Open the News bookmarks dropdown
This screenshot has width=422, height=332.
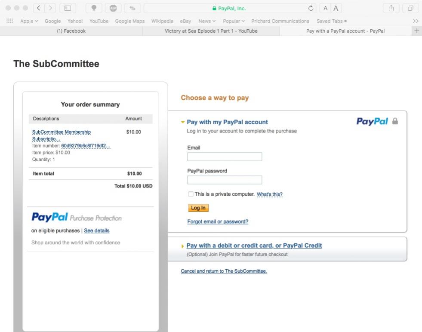pyautogui.click(x=207, y=21)
